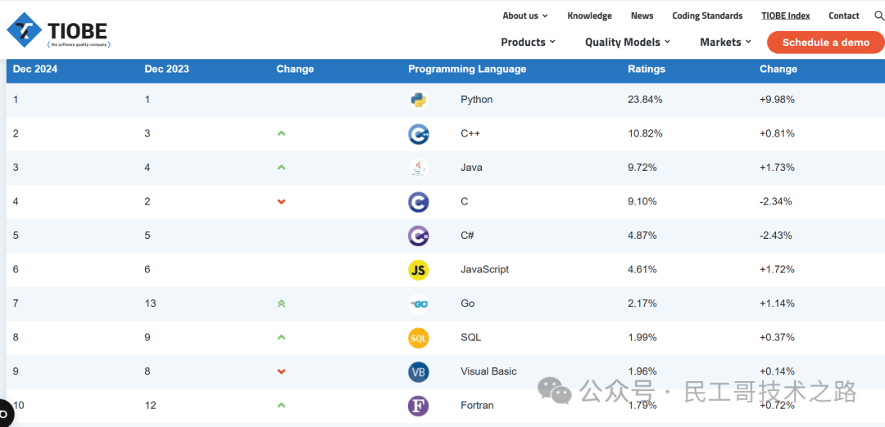Go to the Contact page
This screenshot has height=427, width=885.
(x=844, y=16)
